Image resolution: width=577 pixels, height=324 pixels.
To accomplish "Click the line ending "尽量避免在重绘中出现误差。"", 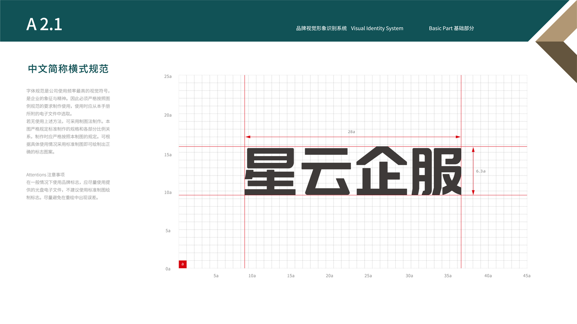I will tap(63, 197).
